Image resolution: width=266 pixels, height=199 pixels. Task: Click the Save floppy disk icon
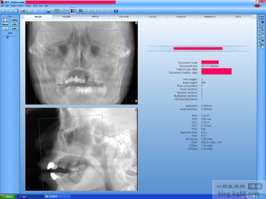click(3, 11)
